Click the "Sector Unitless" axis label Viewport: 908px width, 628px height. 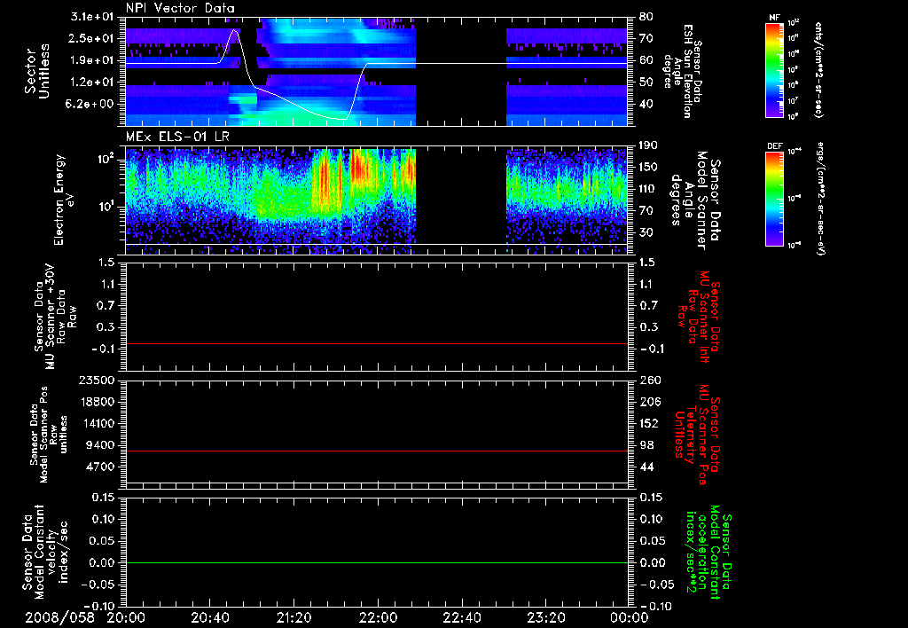point(37,72)
